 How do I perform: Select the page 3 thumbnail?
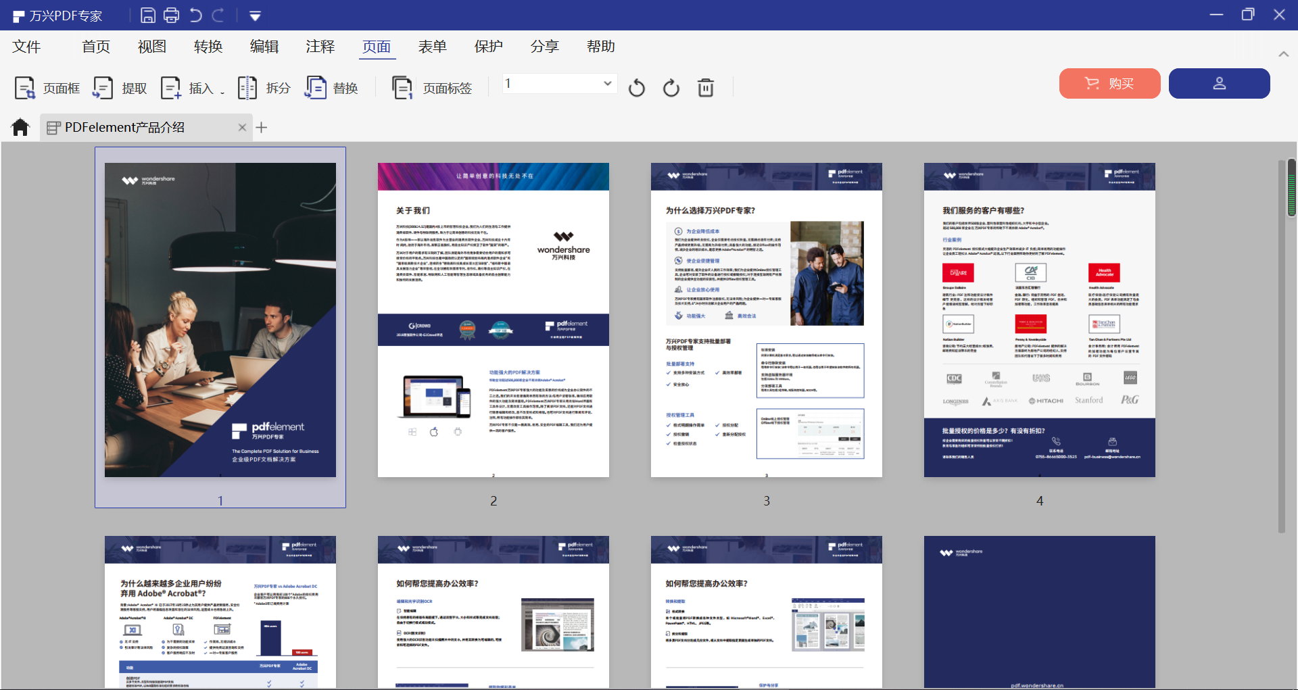(x=766, y=320)
